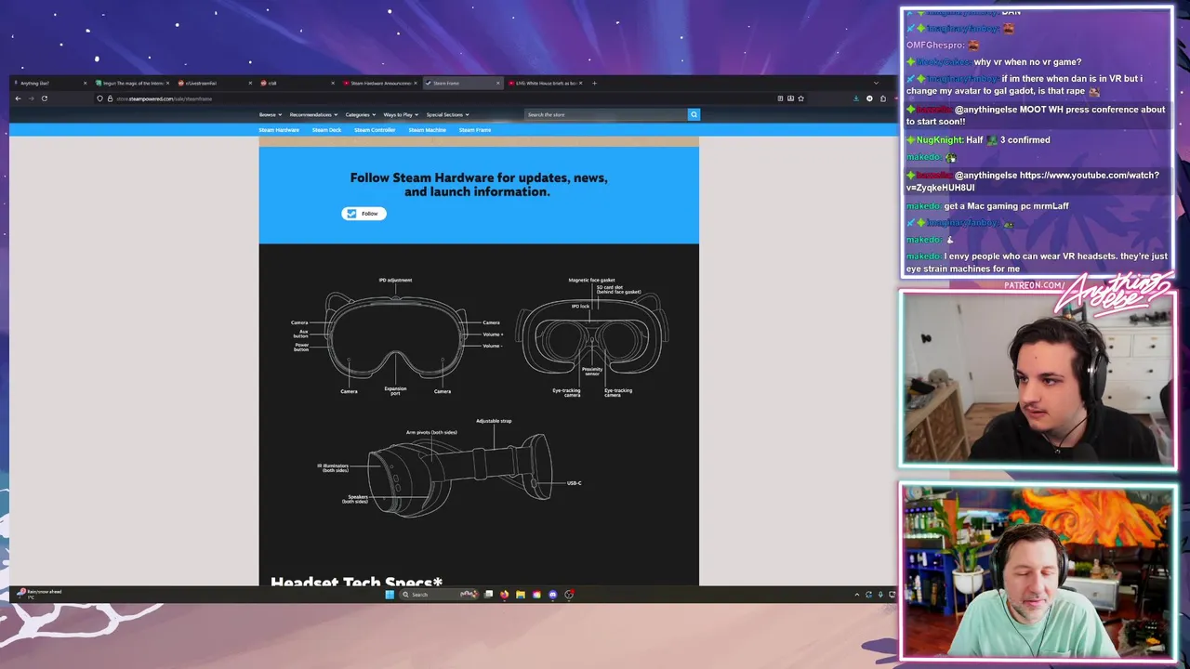Expand the Categories dropdown

tap(360, 114)
